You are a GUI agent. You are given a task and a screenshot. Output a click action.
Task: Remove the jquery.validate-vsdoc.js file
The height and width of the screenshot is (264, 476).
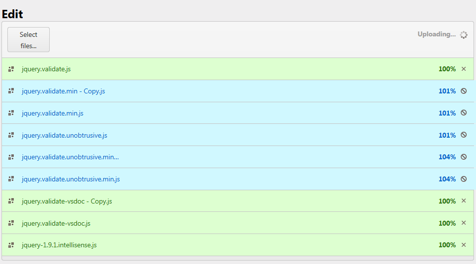tap(464, 223)
